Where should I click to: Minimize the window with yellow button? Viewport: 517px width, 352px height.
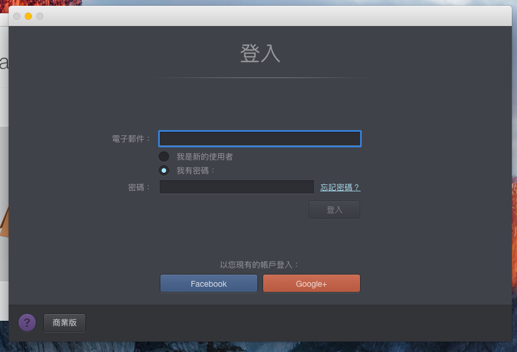[x=28, y=16]
